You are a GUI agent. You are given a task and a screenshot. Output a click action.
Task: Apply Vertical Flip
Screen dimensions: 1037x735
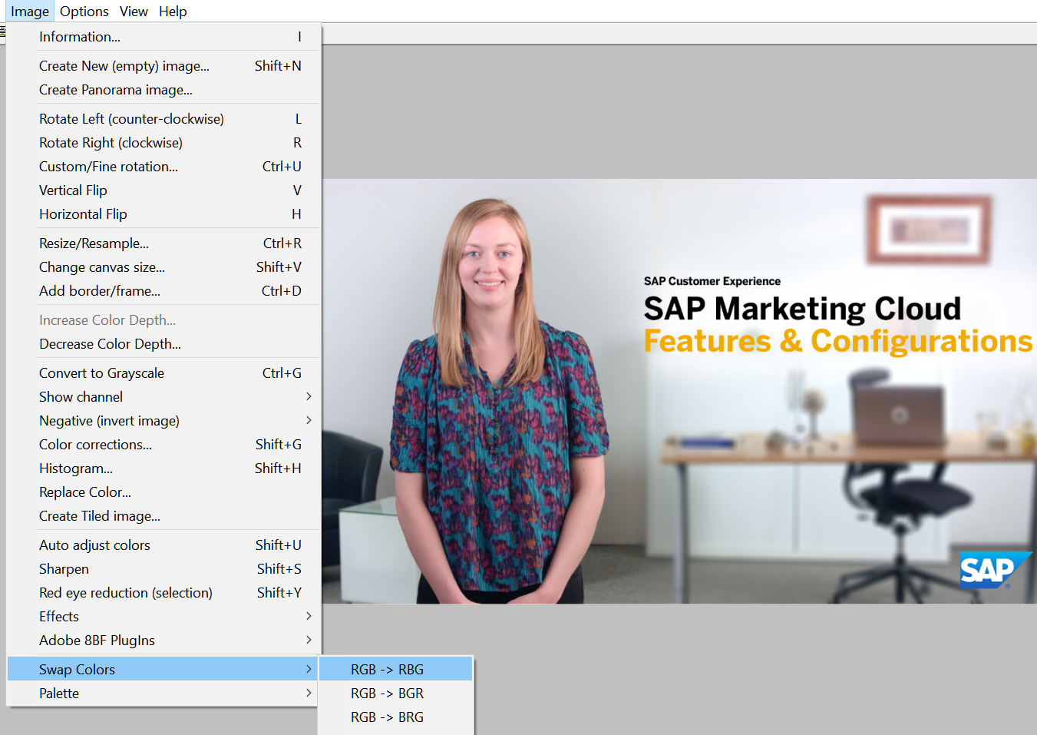coord(163,190)
